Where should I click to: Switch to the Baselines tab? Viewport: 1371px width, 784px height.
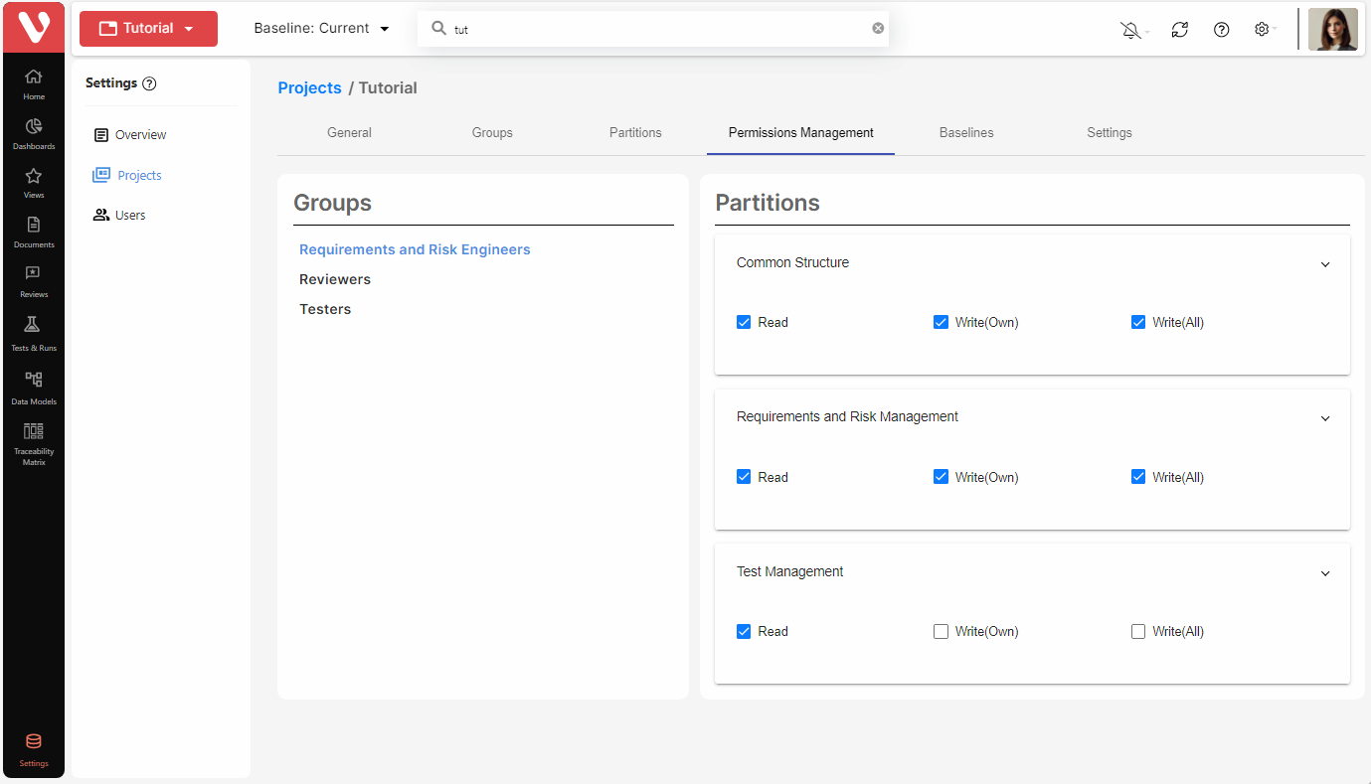[965, 132]
